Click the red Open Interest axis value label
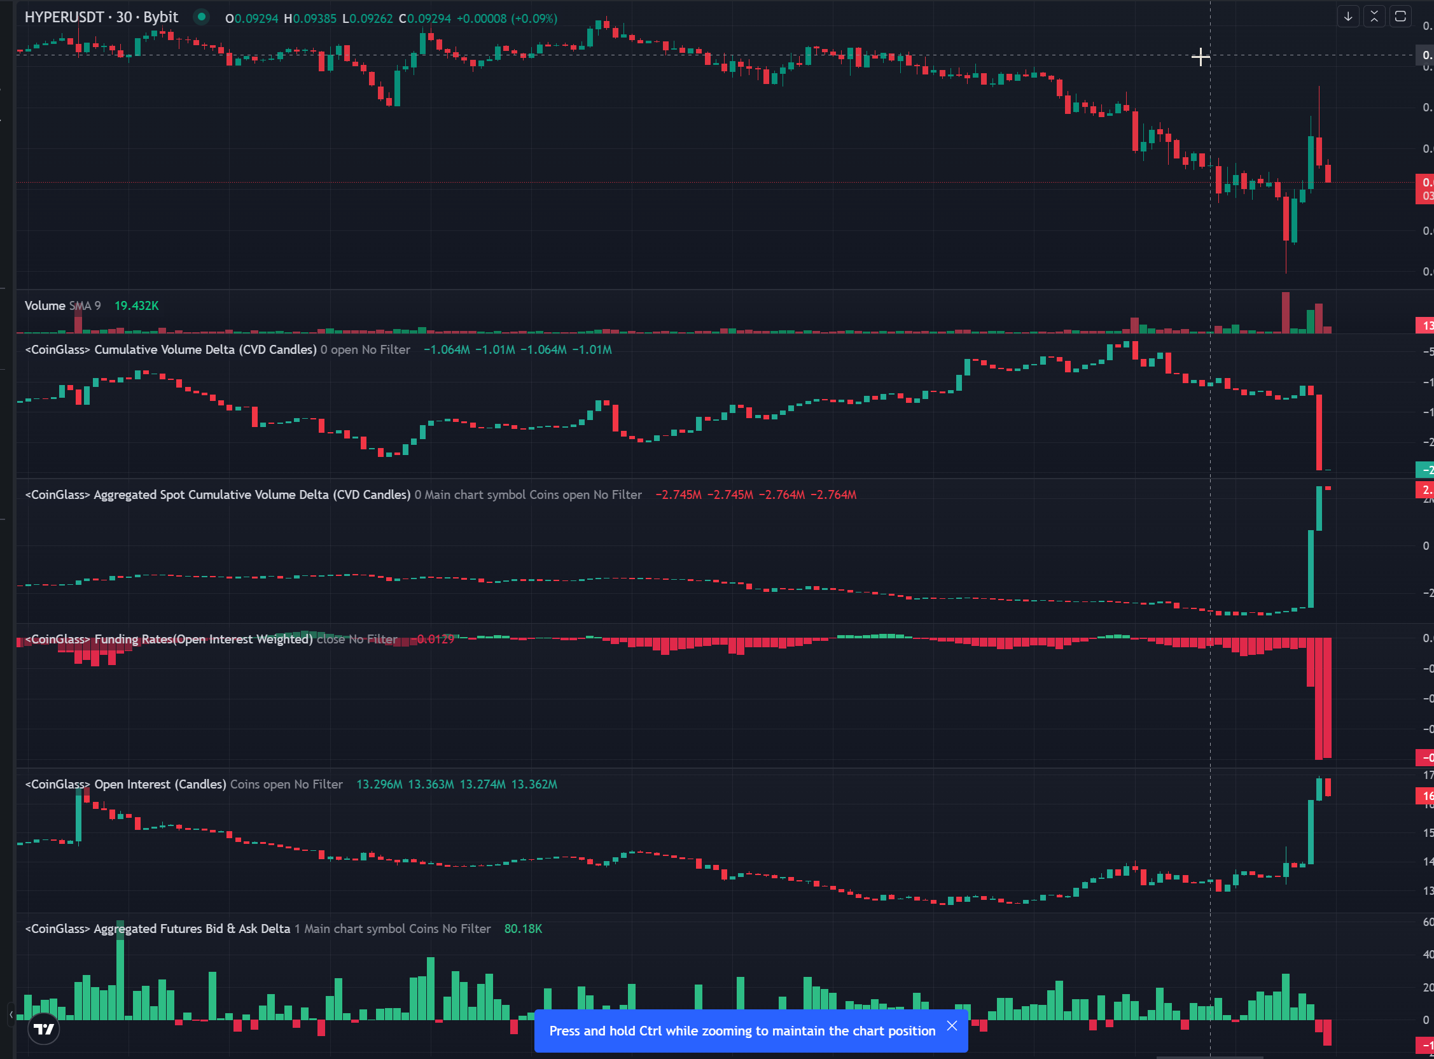The height and width of the screenshot is (1059, 1434). click(1425, 796)
